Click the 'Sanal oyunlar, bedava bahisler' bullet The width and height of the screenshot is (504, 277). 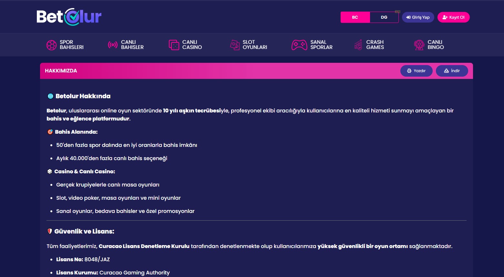point(125,211)
